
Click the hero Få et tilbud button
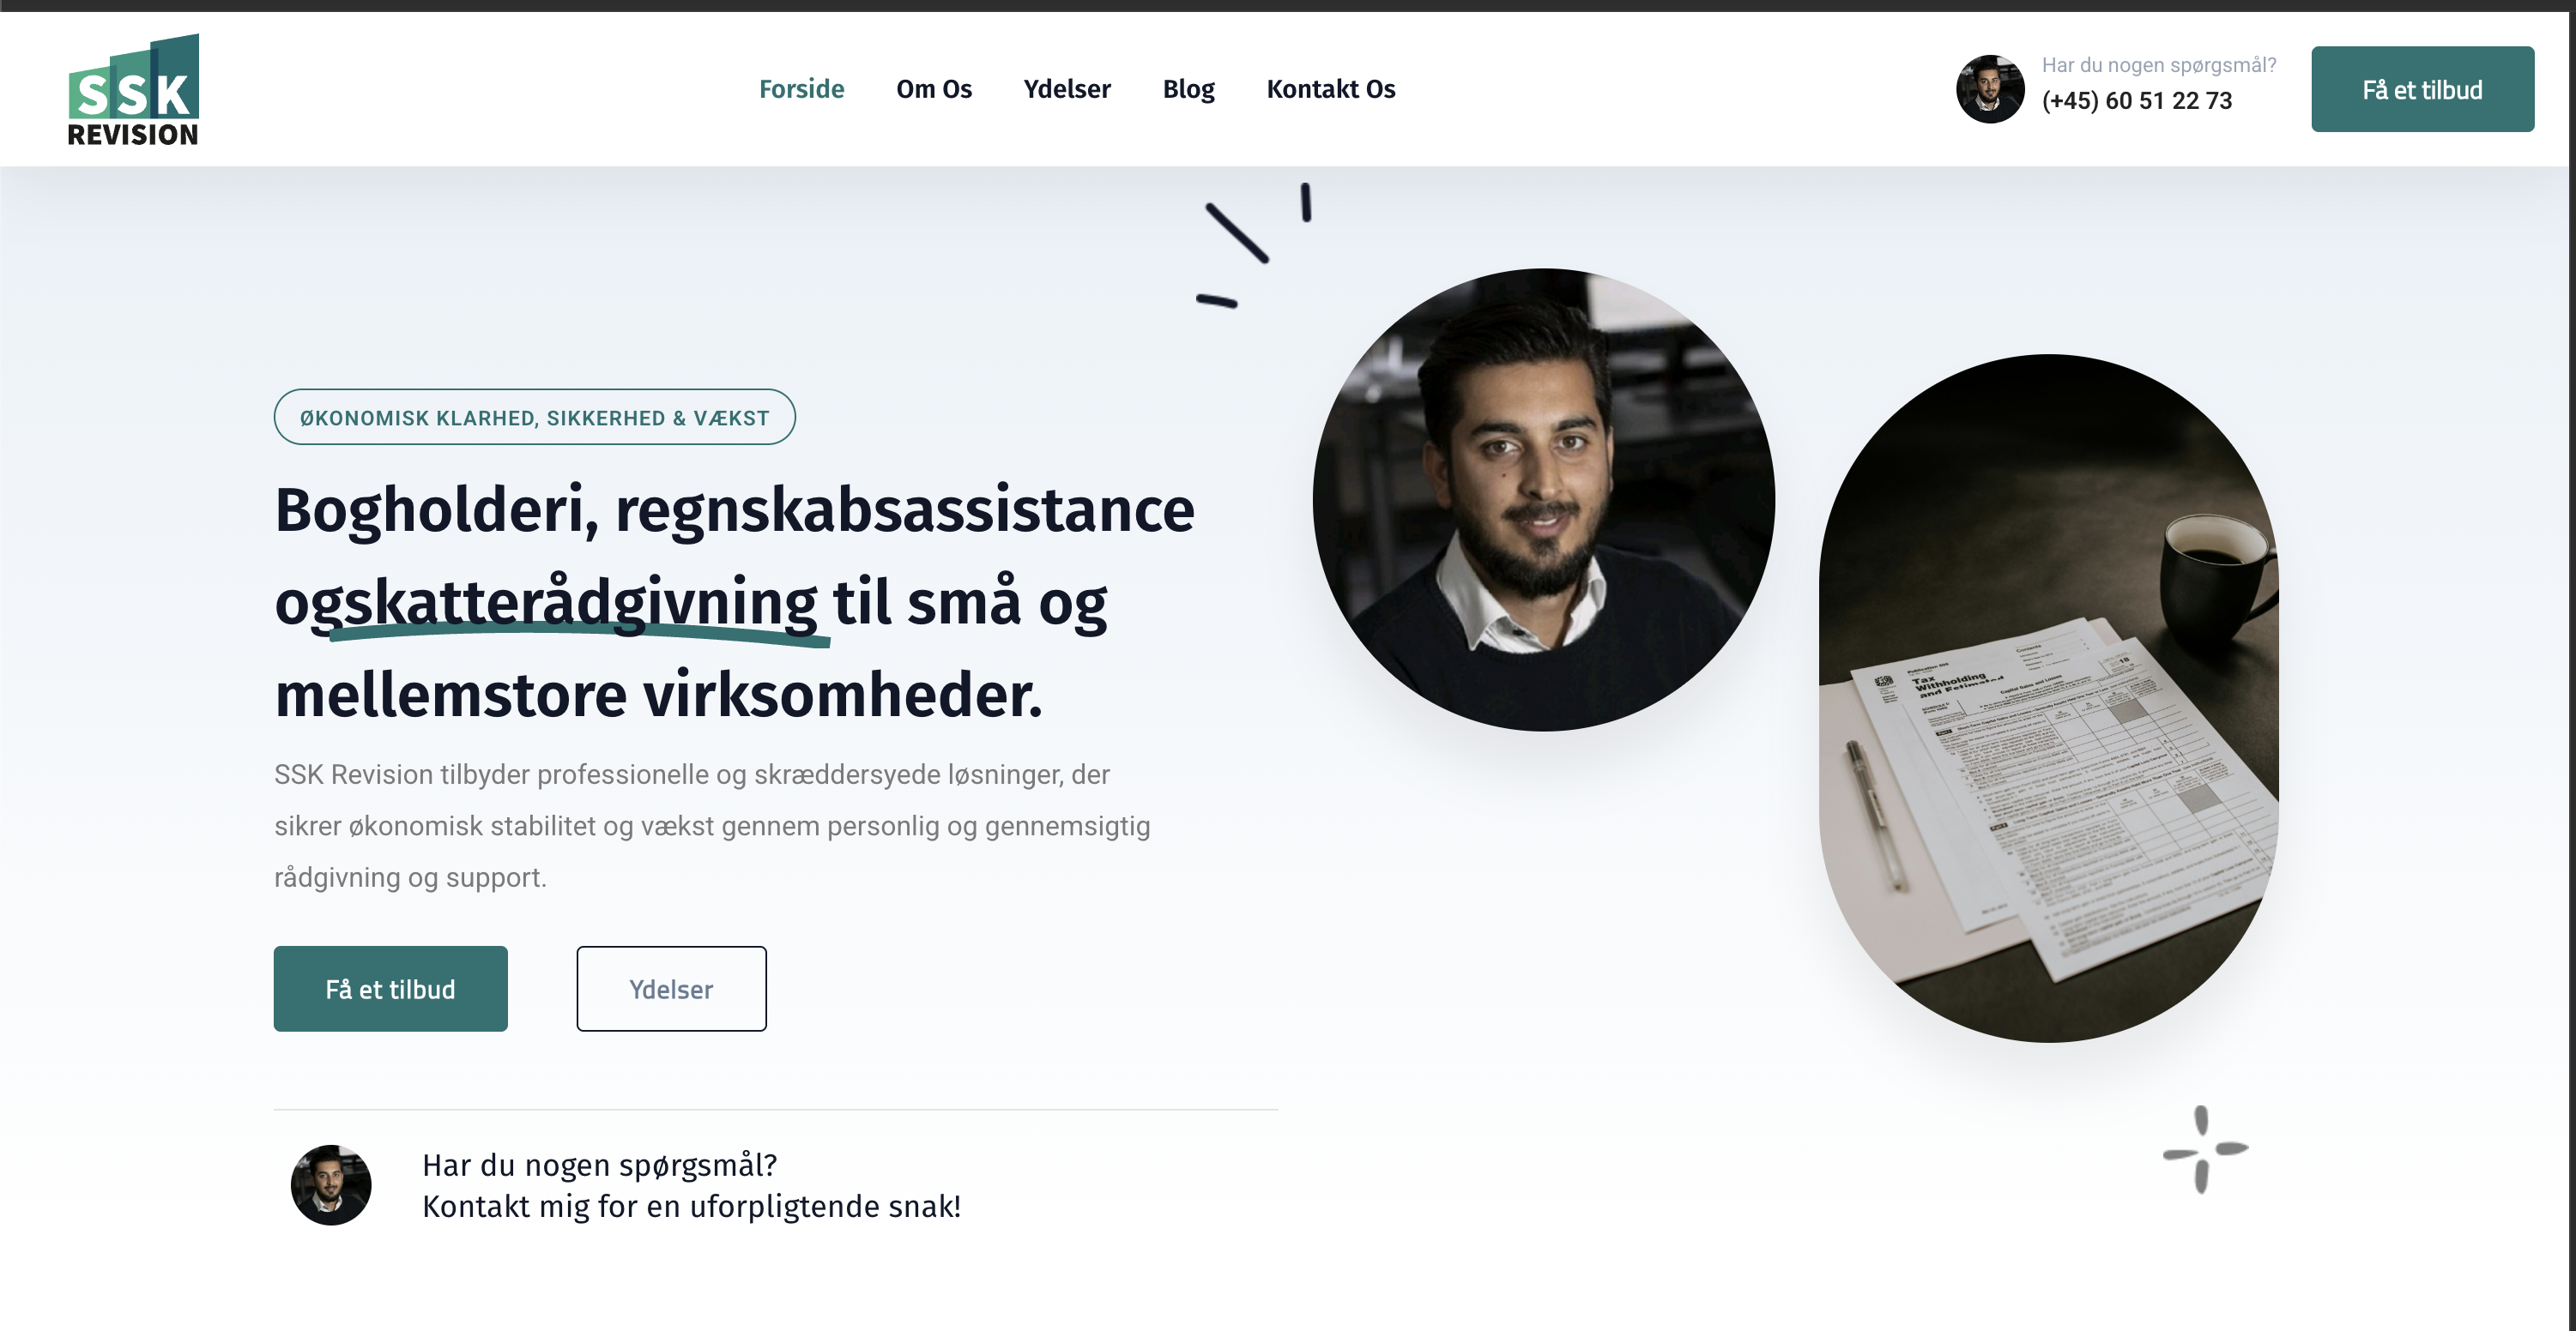click(x=390, y=988)
